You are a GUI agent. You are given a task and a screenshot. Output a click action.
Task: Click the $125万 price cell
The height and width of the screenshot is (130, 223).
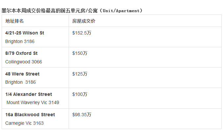[79, 74]
